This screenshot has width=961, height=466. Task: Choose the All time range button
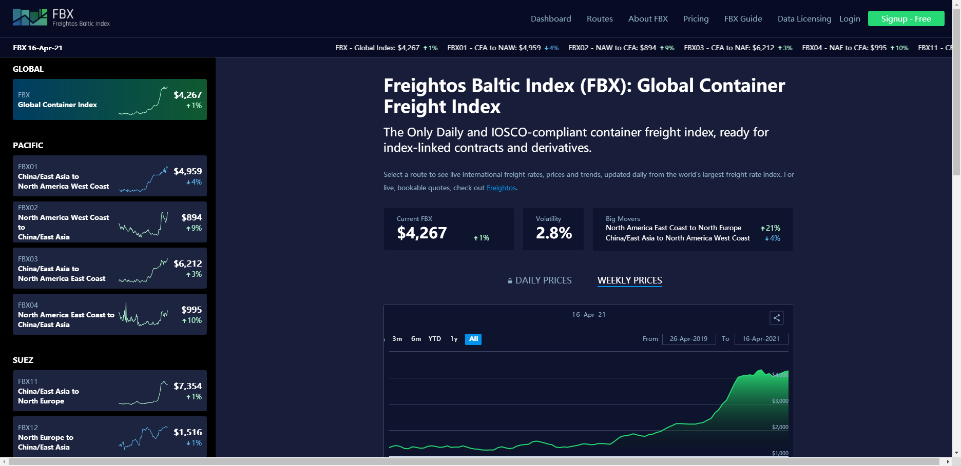(x=473, y=339)
